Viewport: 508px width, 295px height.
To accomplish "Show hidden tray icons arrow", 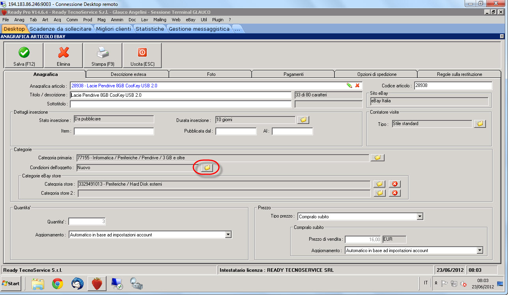I will pyautogui.click(x=435, y=283).
